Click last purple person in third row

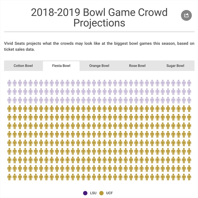point(189,100)
